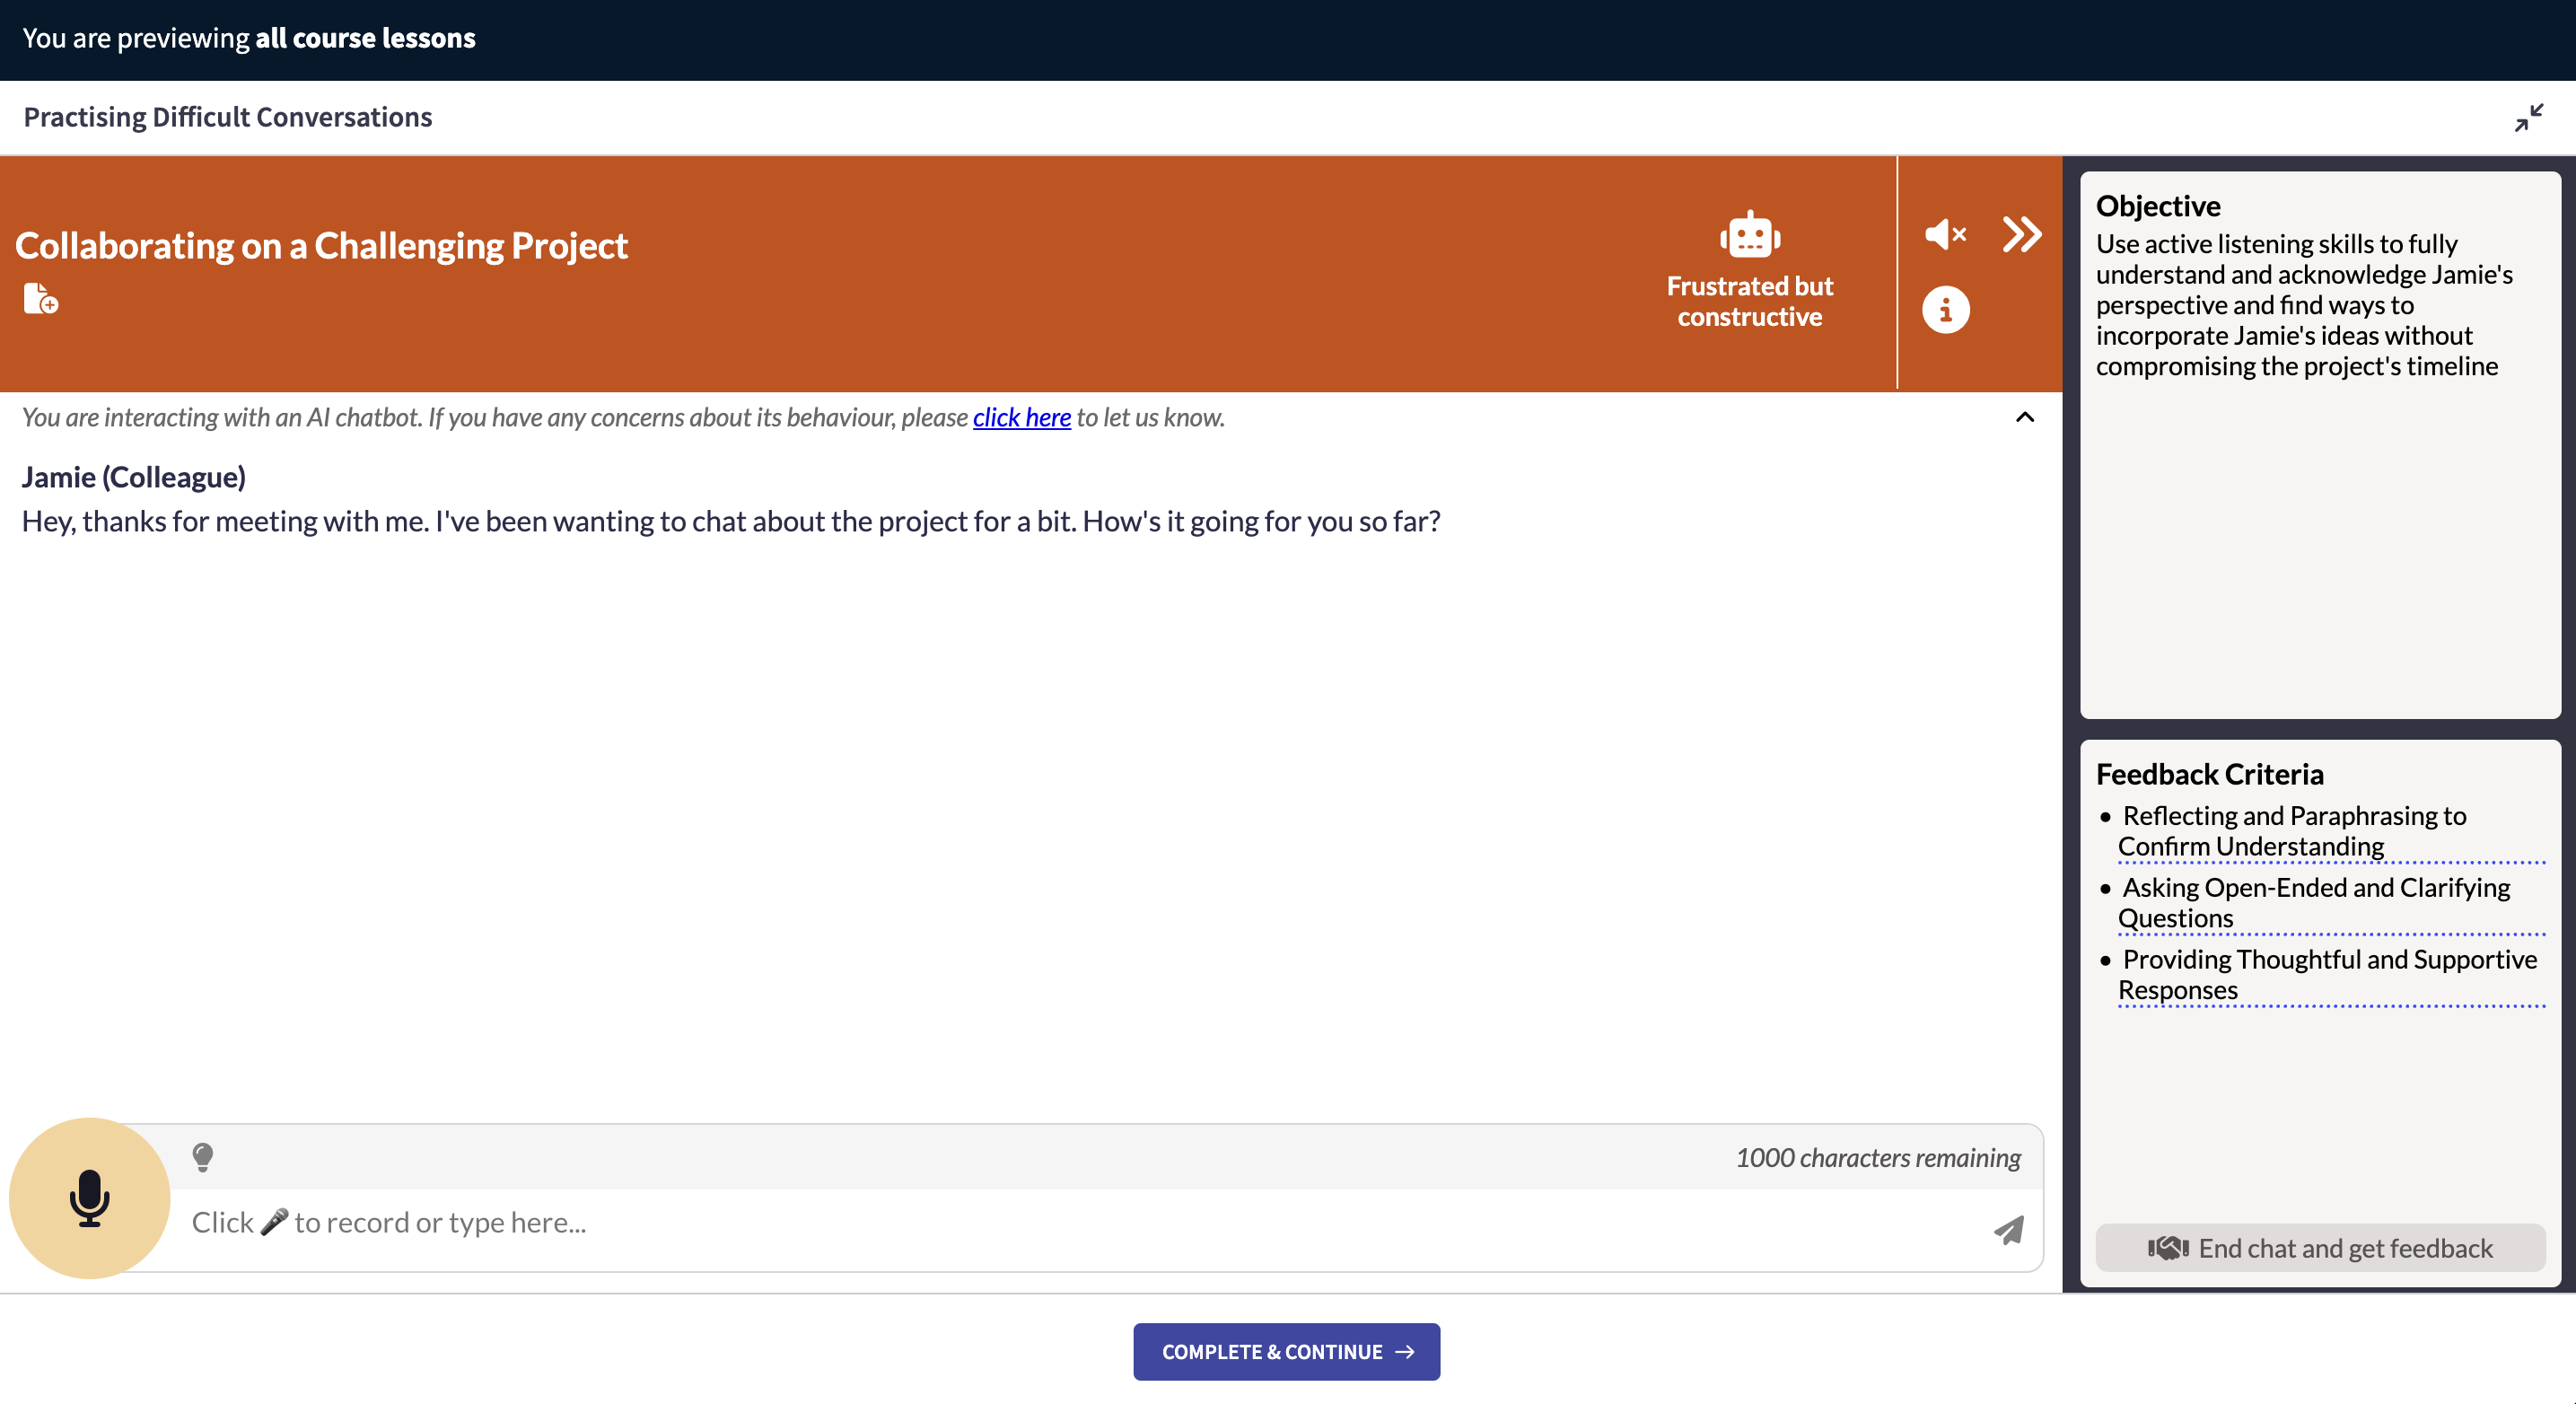This screenshot has width=2576, height=1404.
Task: Send message with paper plane icon
Action: click(2008, 1230)
